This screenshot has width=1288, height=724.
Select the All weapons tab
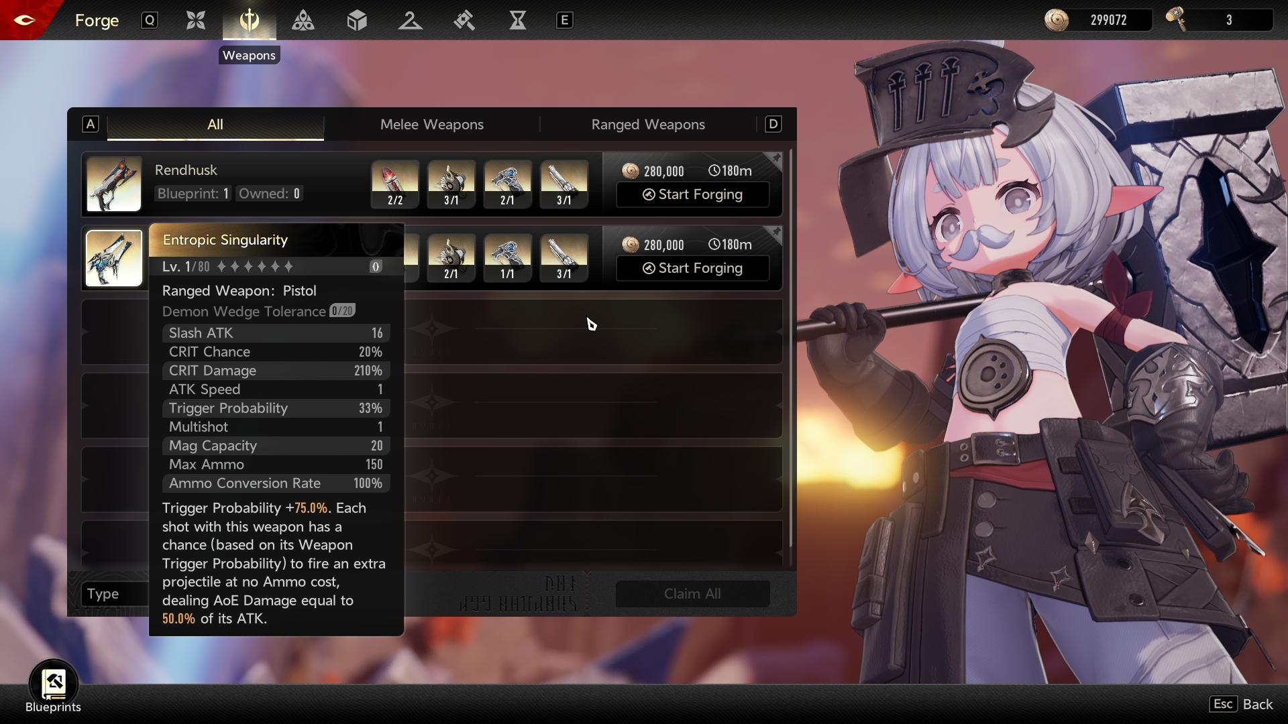click(215, 125)
